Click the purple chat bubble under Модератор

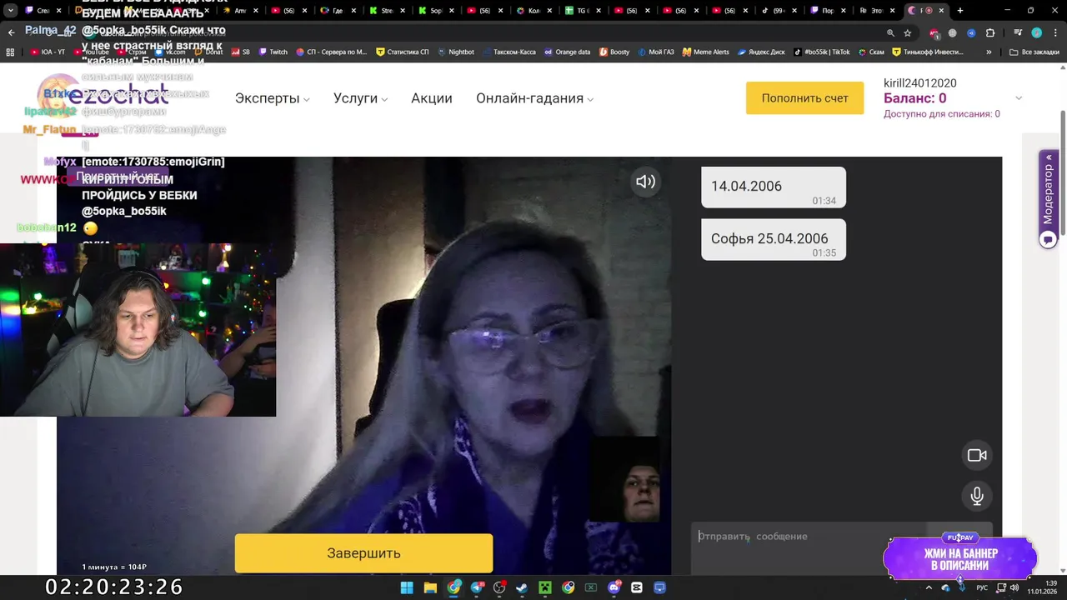[1049, 239]
